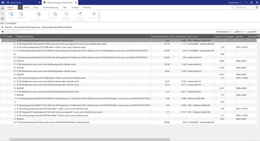260x141 pixels.
Task: Open the Netzwerk ribbon tab
Action: coord(87,8)
